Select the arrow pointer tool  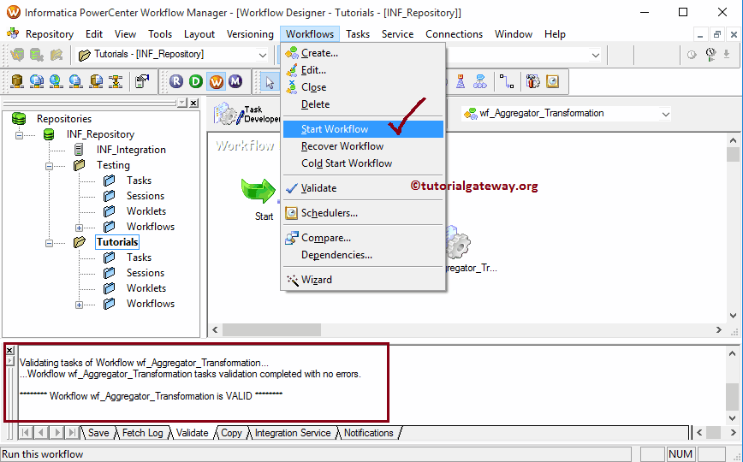270,82
